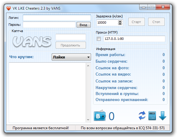Click the list scrollbar down arrow
Viewport: 177px width, 137px height.
point(88,120)
